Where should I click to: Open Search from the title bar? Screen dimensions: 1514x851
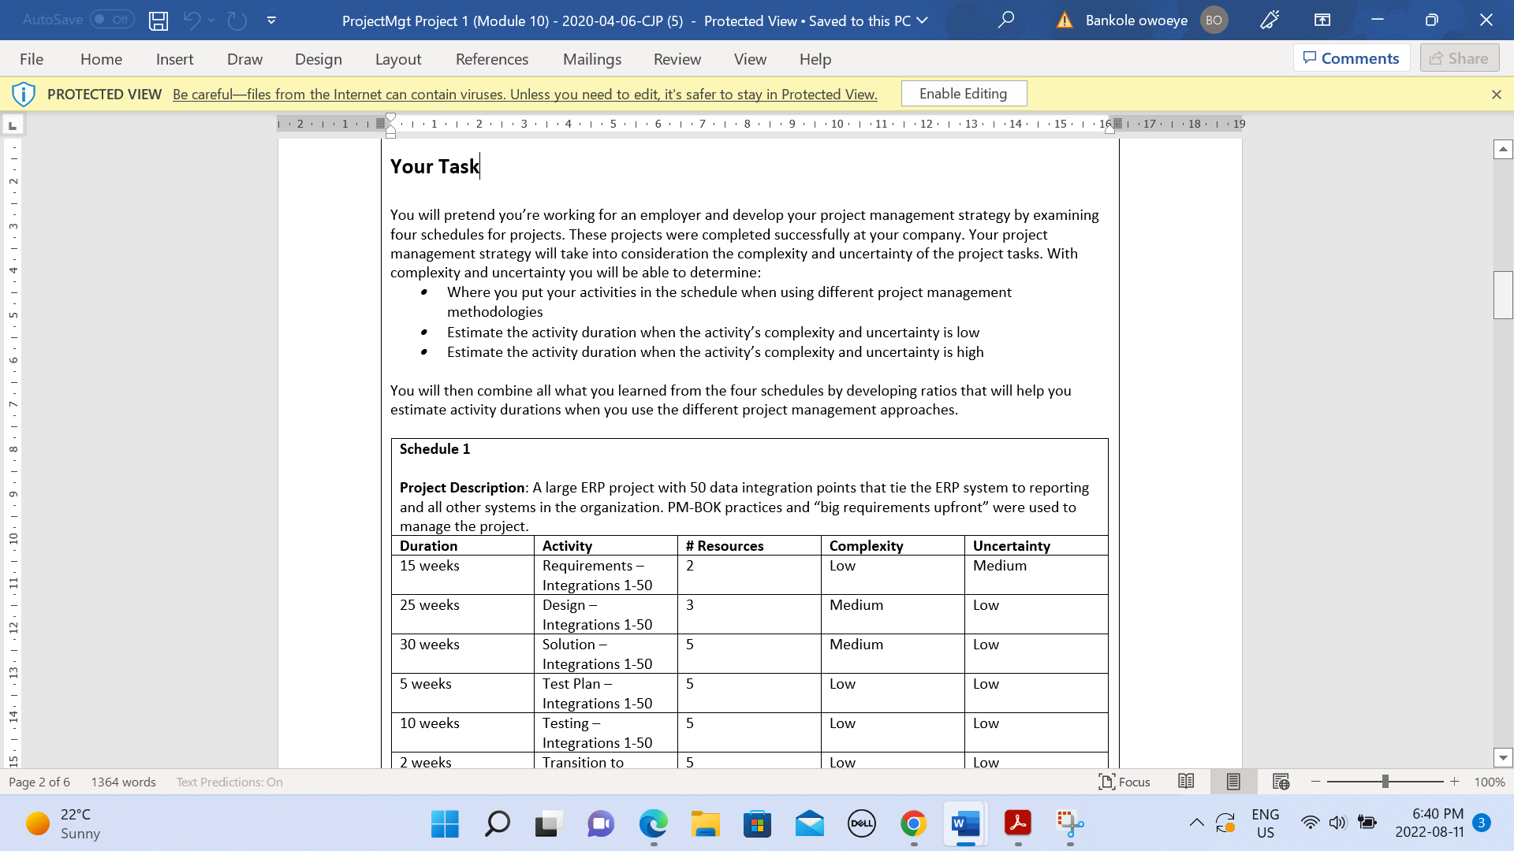click(1005, 20)
